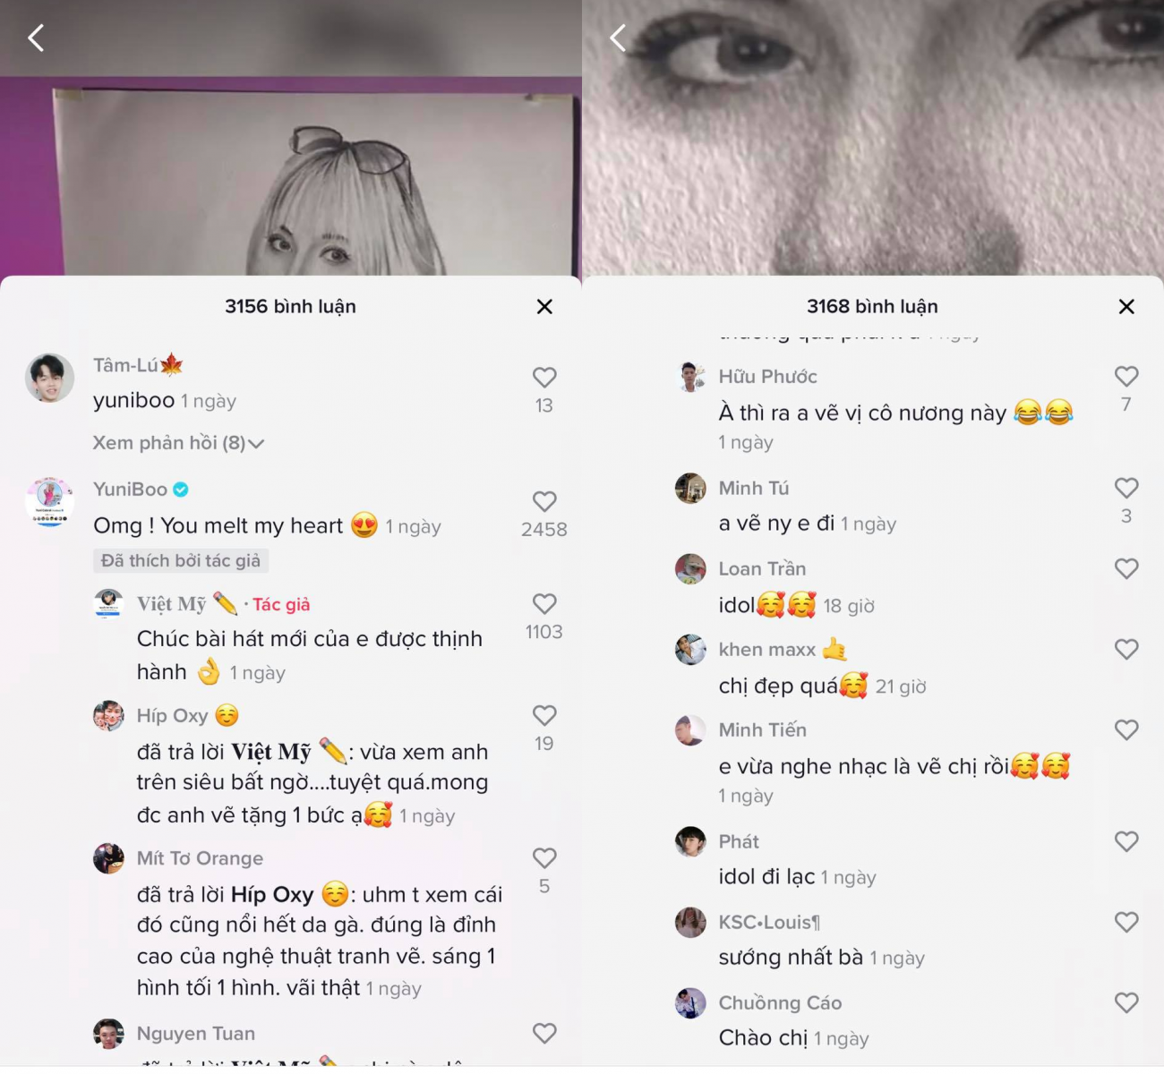Heart Phát's idol đi lạc comment

[x=1126, y=841]
